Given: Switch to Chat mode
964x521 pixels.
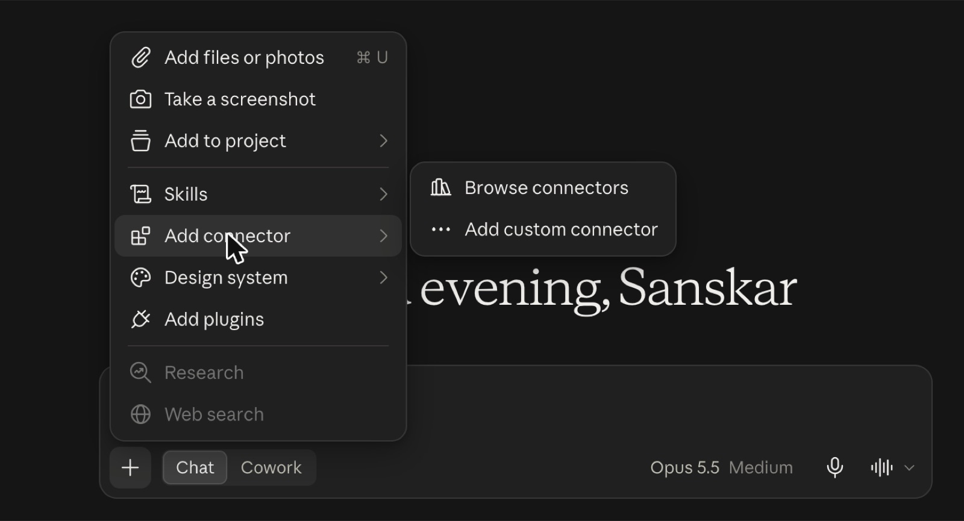Looking at the screenshot, I should coord(195,468).
